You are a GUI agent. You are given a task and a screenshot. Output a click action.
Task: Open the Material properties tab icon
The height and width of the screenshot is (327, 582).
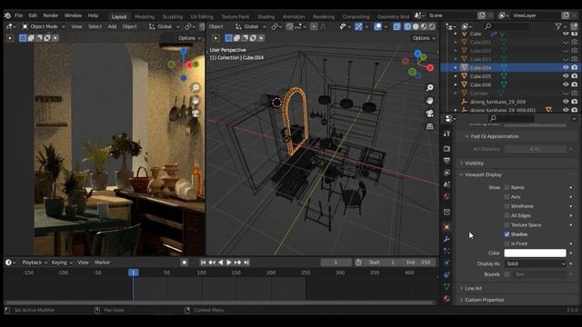447,298
